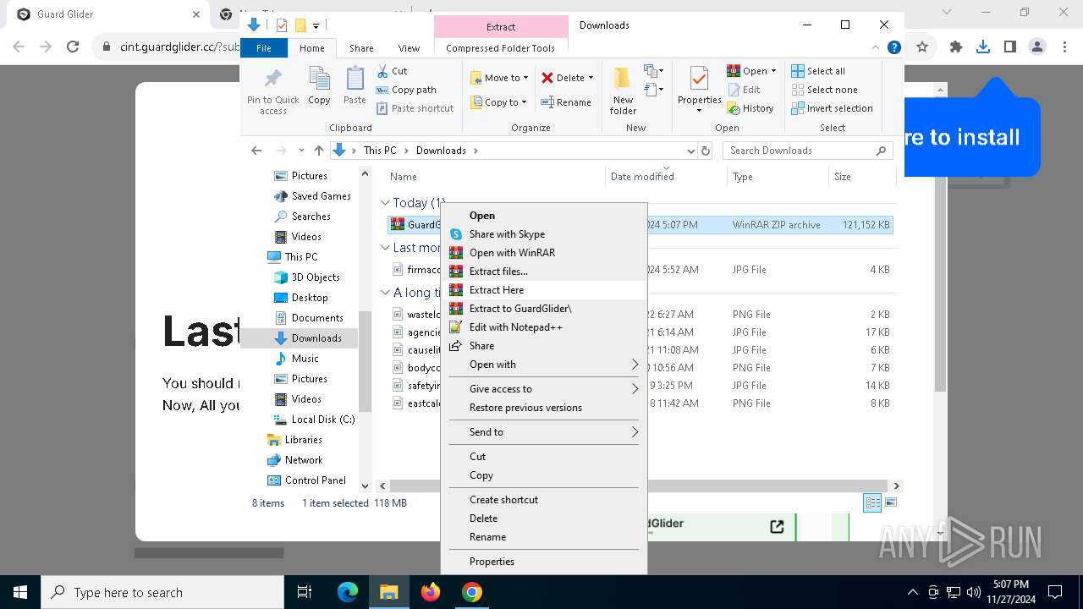The width and height of the screenshot is (1083, 609).
Task: Choose Properties in context menu
Action: coord(544,562)
